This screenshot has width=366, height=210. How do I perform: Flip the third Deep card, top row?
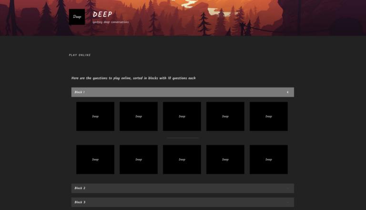pyautogui.click(x=182, y=116)
